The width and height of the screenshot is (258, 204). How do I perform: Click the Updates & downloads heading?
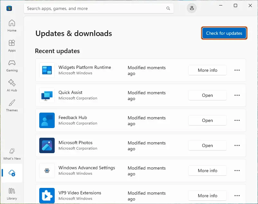(74, 33)
